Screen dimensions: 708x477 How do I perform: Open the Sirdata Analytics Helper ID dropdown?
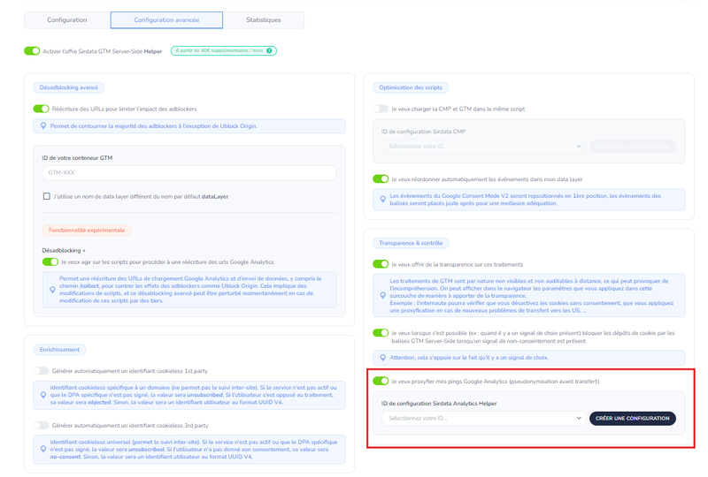(483, 418)
